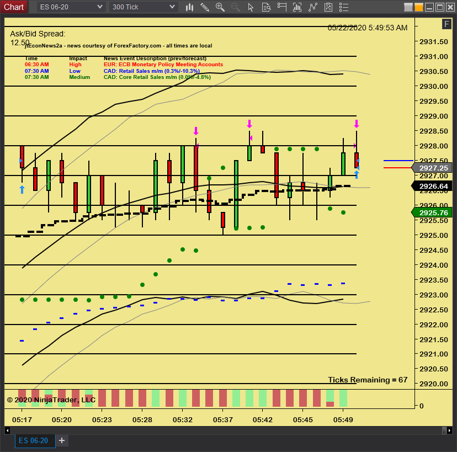Click the gray instrument link square
This screenshot has height=452, width=457.
pos(408,7)
